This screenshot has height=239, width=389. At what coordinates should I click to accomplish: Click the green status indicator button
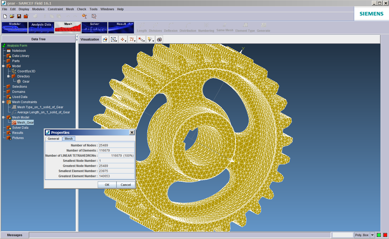(x=379, y=235)
